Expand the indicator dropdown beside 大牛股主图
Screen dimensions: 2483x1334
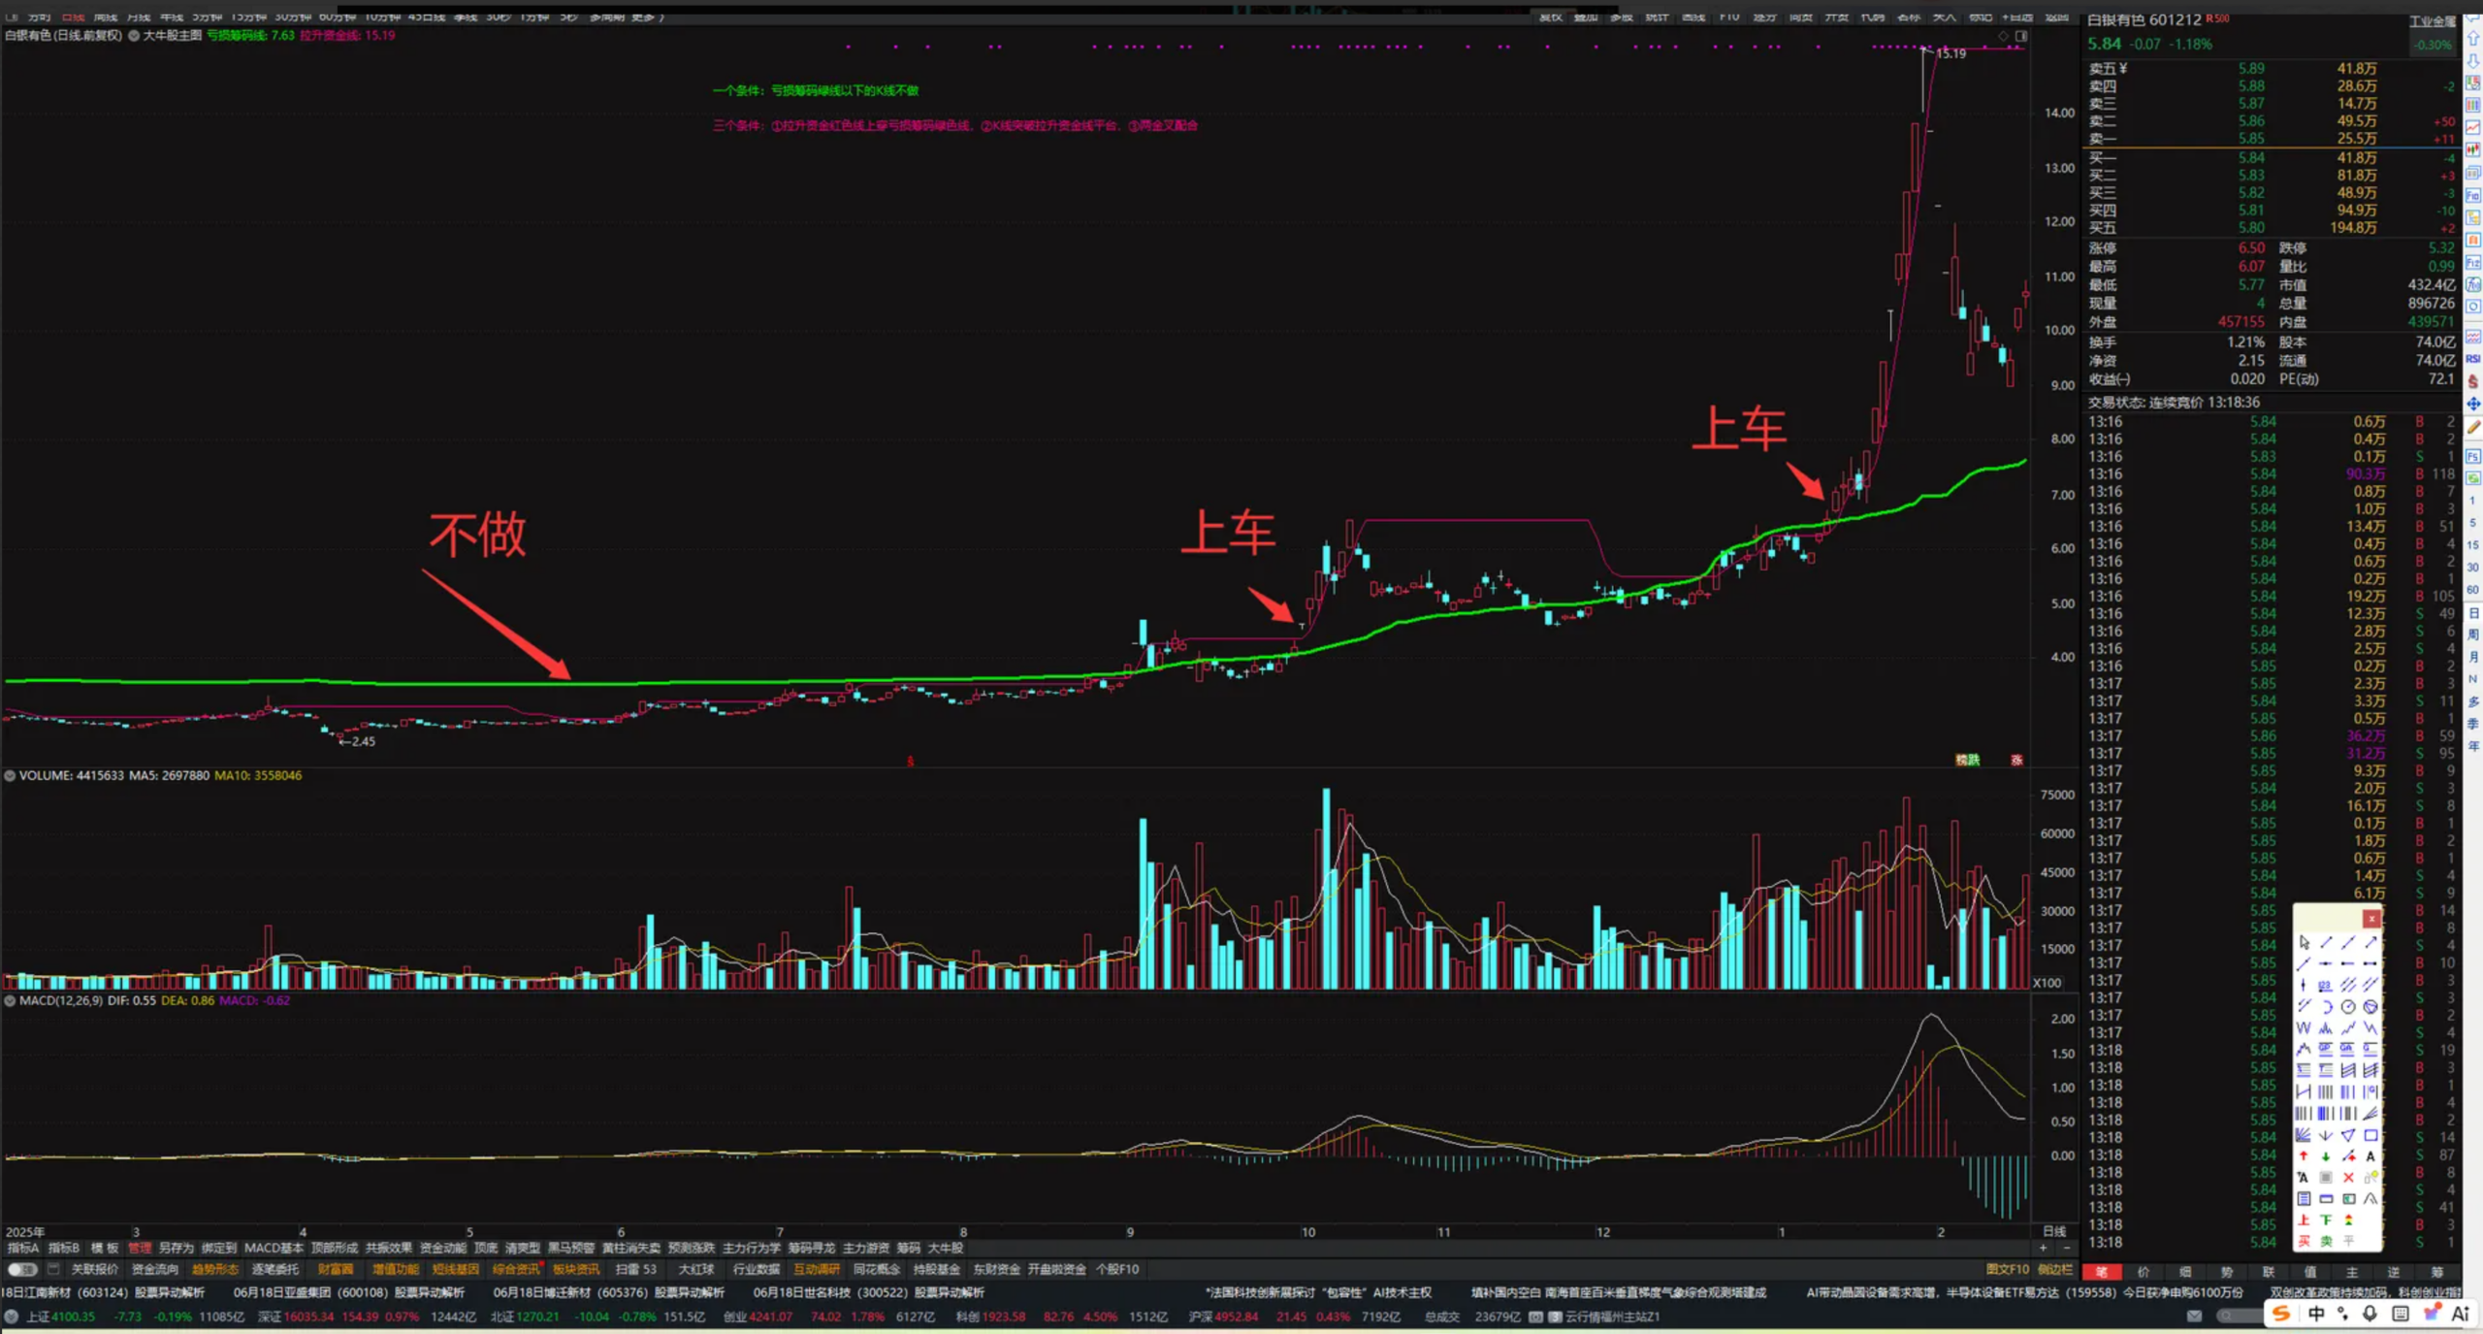coord(134,36)
